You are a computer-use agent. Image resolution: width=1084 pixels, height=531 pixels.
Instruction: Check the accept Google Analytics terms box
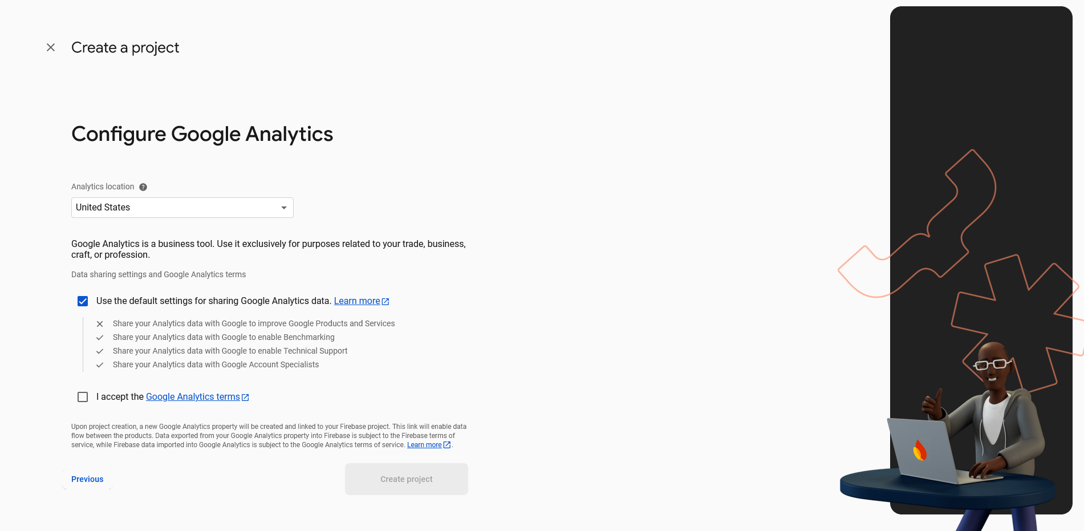[x=83, y=397]
